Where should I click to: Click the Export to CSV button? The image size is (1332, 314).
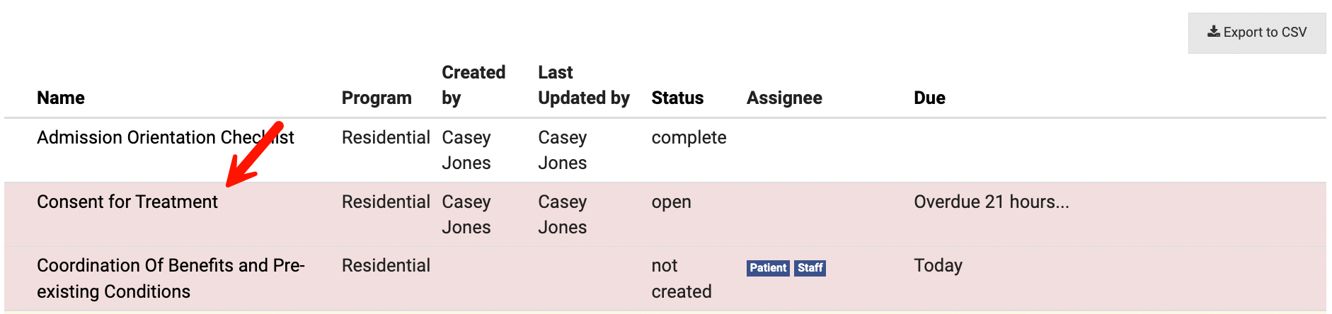(x=1256, y=33)
